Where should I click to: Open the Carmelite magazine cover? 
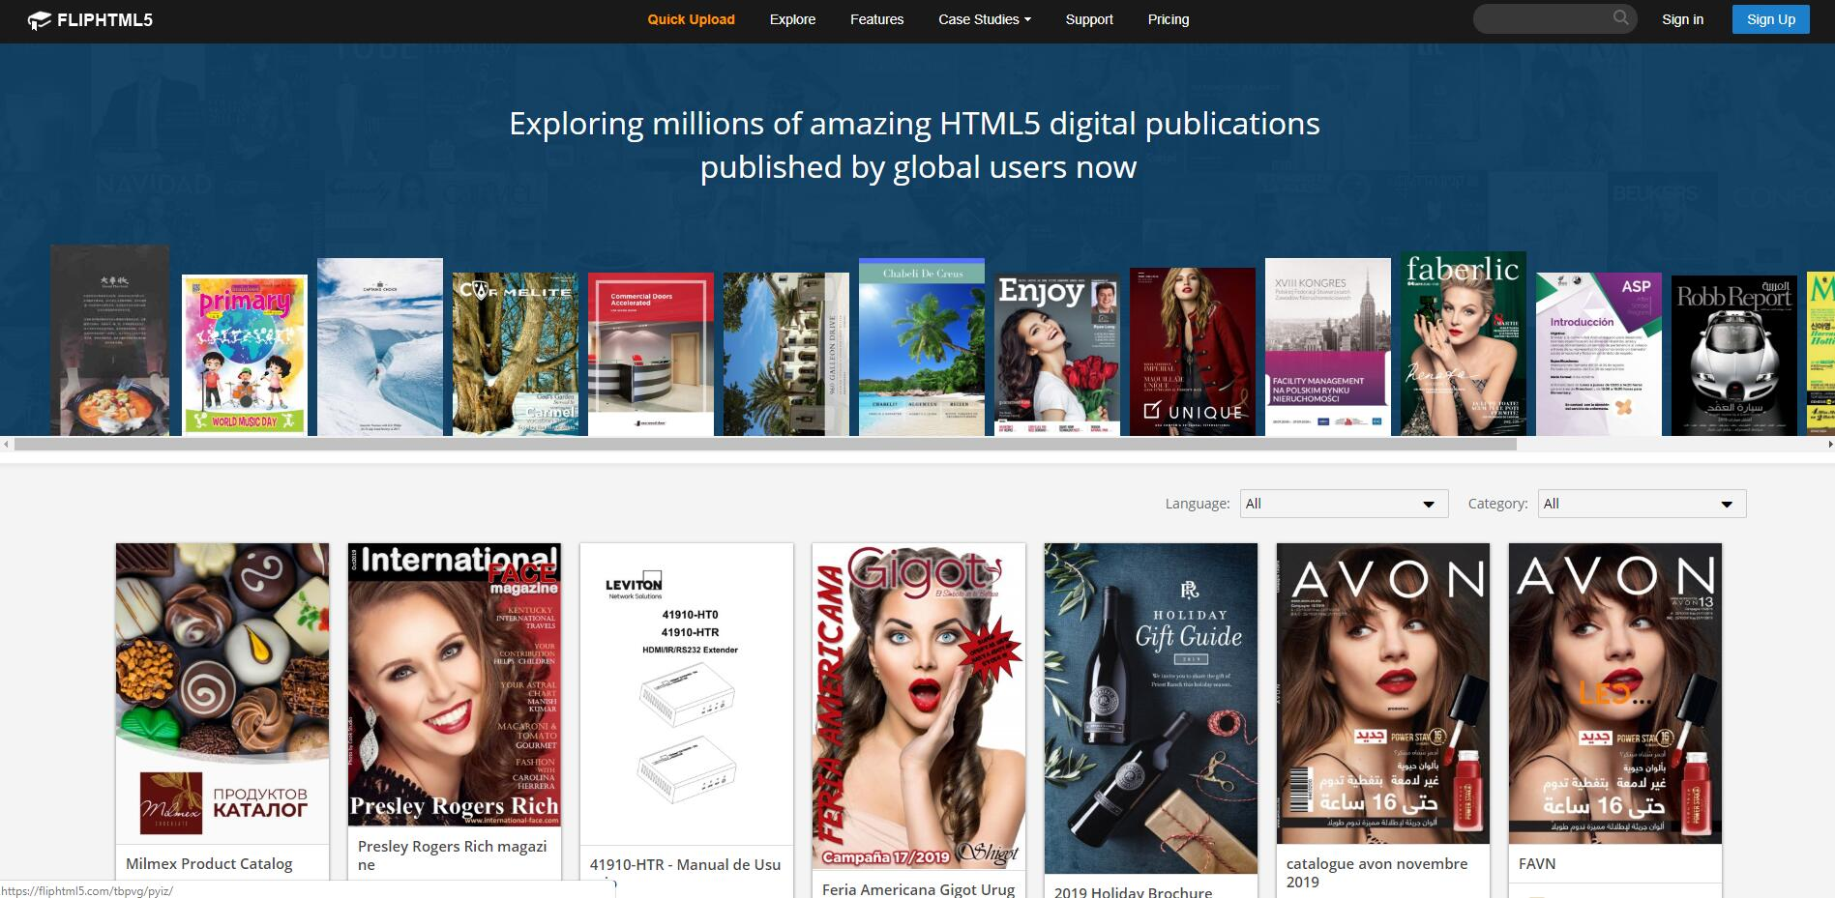coord(516,354)
